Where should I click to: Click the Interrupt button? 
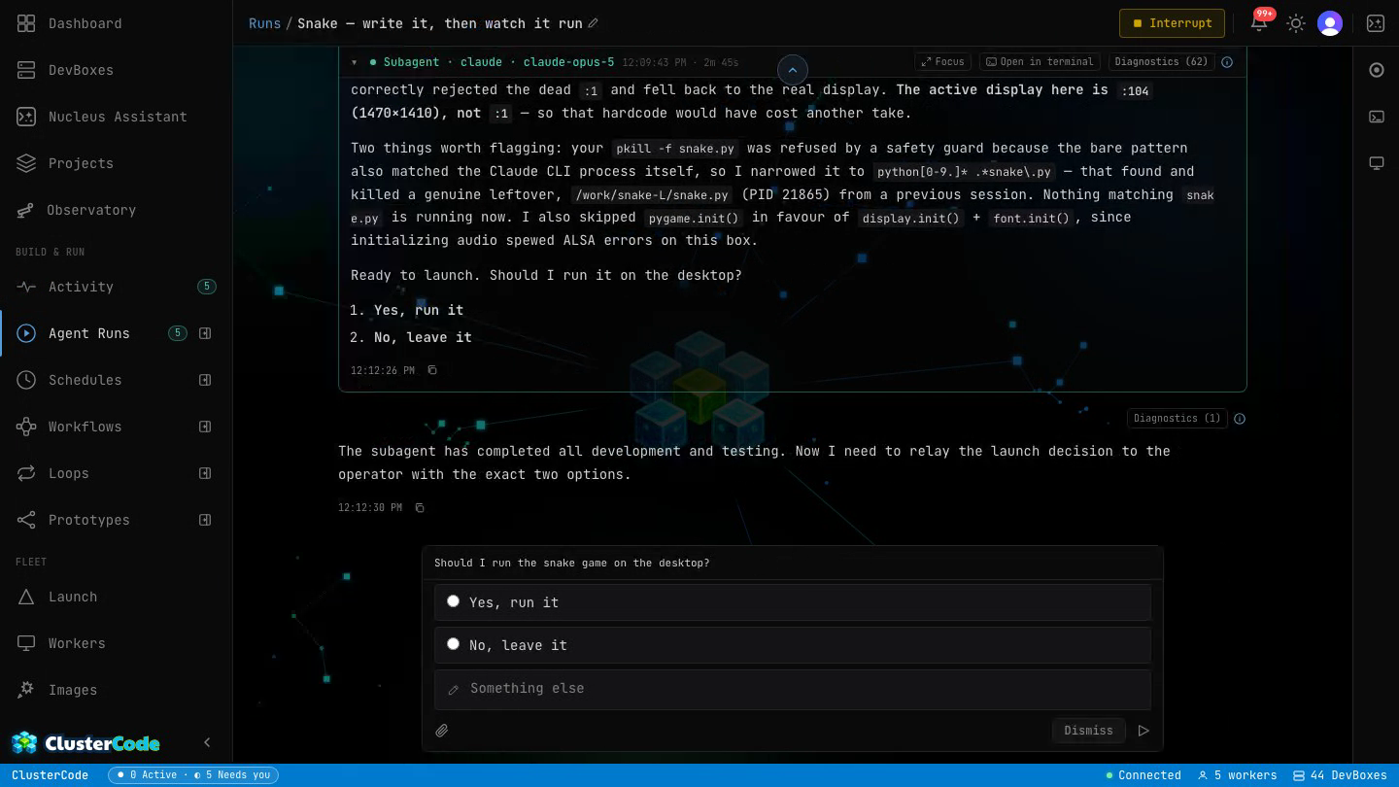point(1172,23)
